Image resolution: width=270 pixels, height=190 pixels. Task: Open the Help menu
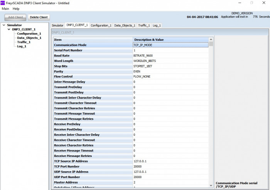click(16, 8)
